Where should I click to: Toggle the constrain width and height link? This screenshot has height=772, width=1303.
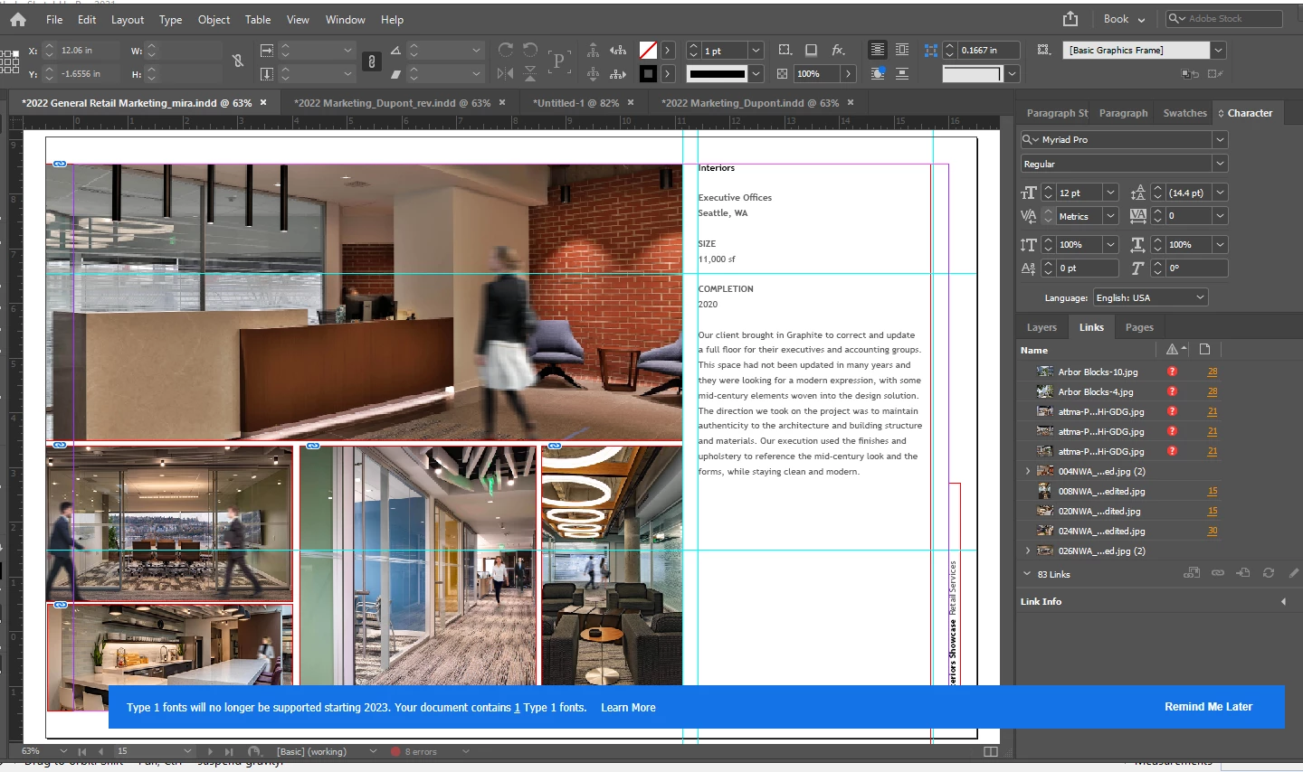point(238,61)
